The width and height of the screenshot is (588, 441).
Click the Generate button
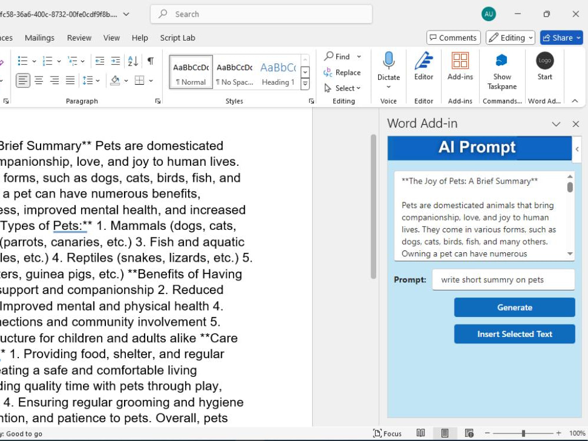514,308
